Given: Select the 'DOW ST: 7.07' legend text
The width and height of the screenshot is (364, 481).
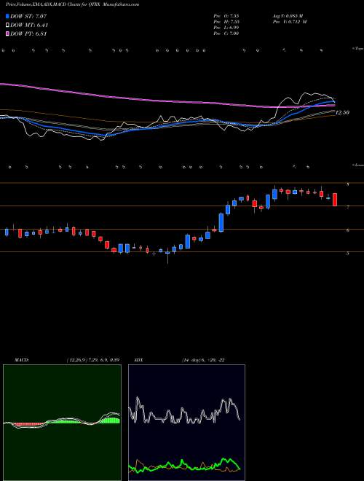Looking at the screenshot, I should 28,16.
